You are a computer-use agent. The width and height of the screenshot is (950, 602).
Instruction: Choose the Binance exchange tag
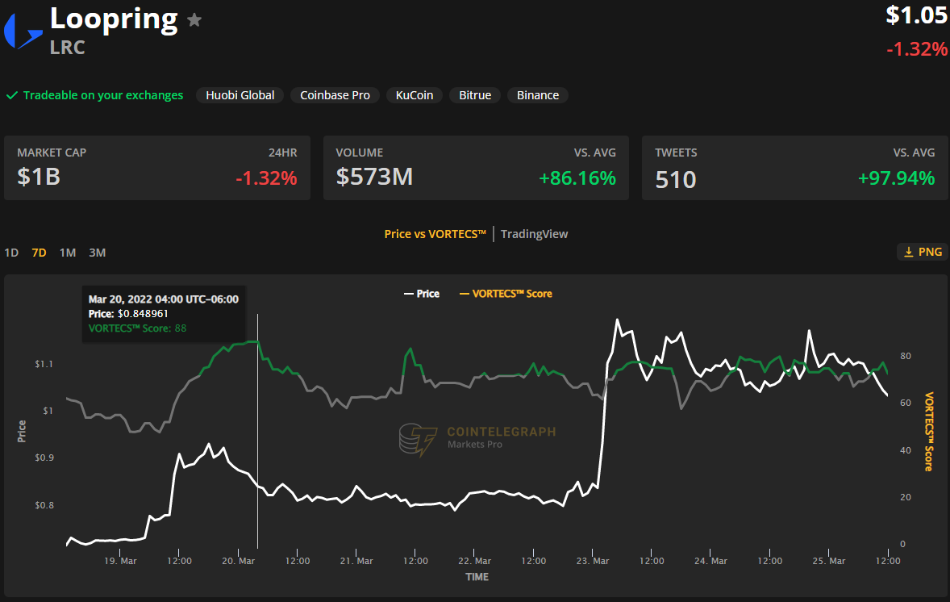[x=537, y=95]
